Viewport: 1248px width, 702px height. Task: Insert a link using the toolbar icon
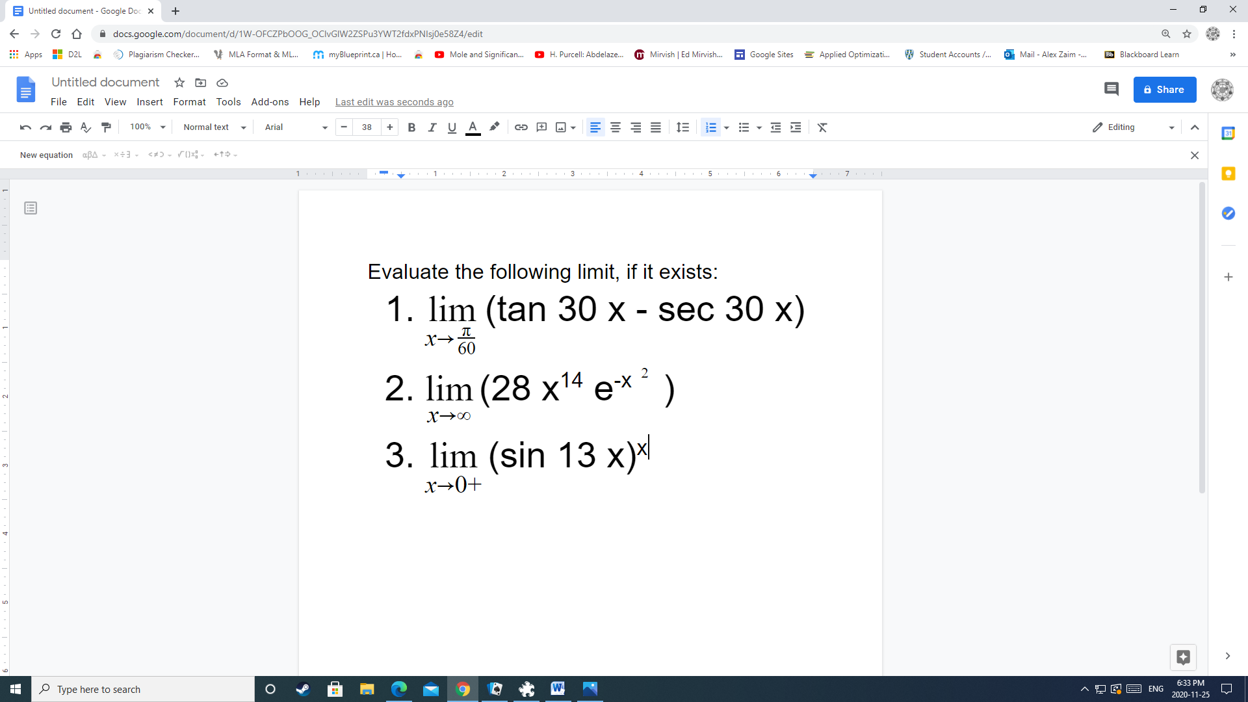(521, 127)
